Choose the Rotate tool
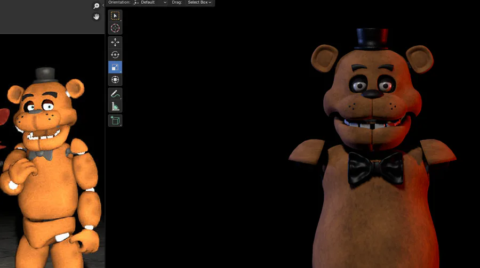 (x=115, y=55)
